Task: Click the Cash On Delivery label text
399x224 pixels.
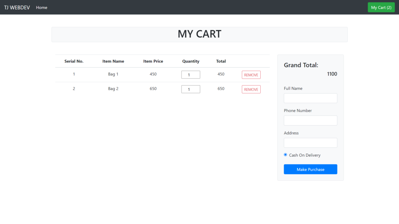Action: click(305, 155)
